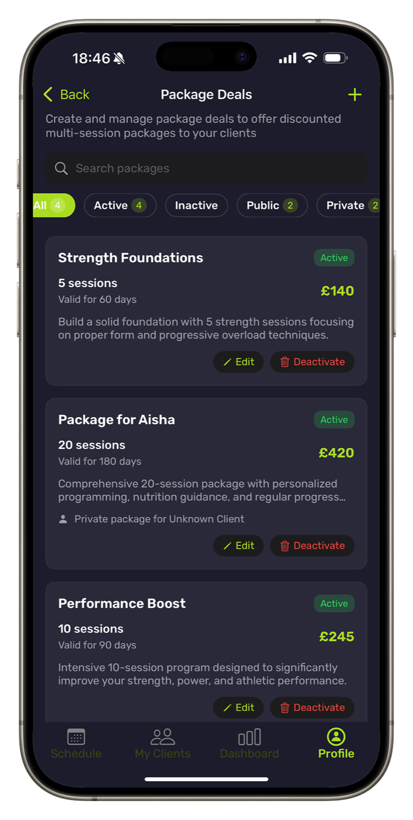This screenshot has height=820, width=413.
Task: Select the Dashboard bar chart icon
Action: [249, 736]
